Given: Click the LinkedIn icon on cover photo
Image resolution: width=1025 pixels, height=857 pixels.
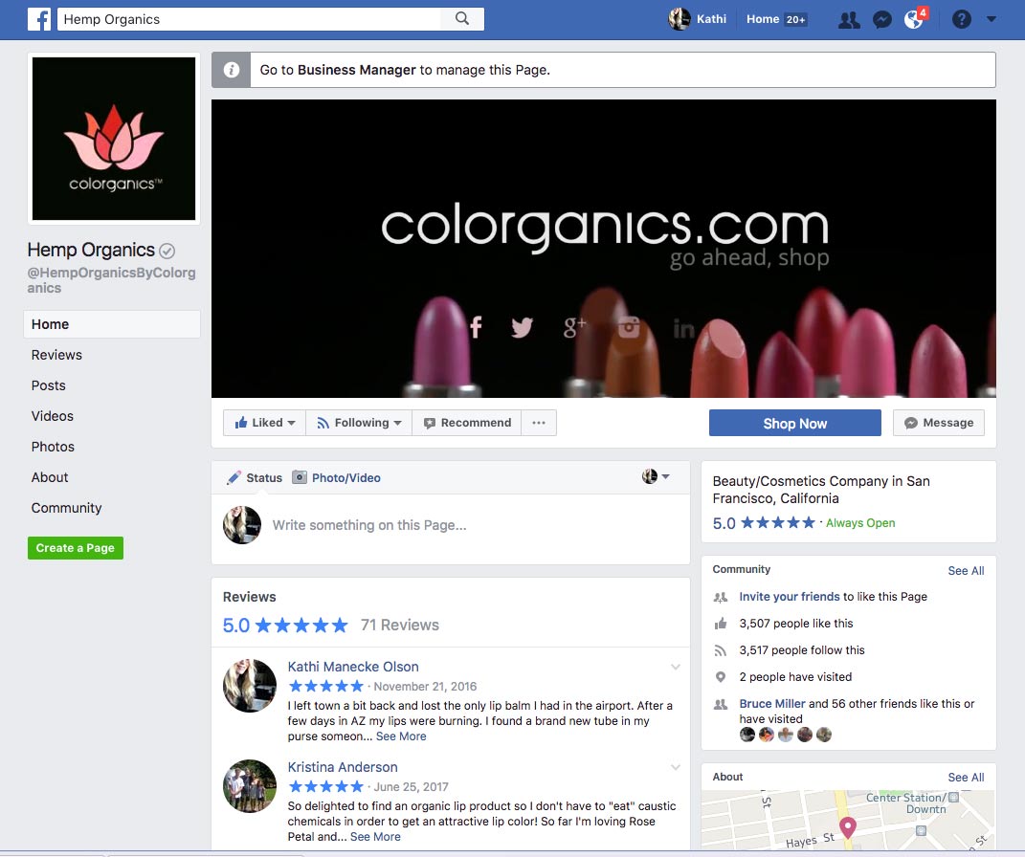Looking at the screenshot, I should [x=683, y=328].
